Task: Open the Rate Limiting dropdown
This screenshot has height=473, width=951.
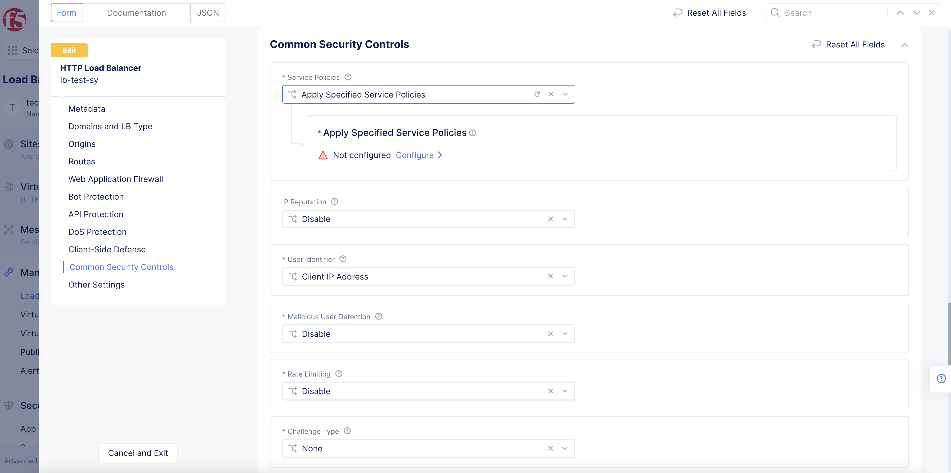Action: pyautogui.click(x=564, y=391)
